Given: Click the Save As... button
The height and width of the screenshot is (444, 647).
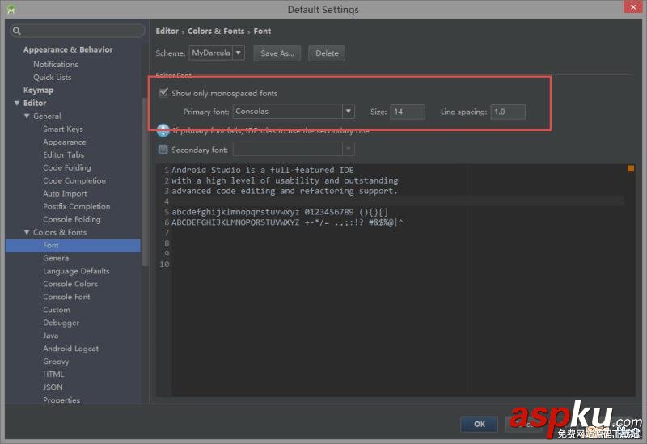Looking at the screenshot, I should click(277, 53).
